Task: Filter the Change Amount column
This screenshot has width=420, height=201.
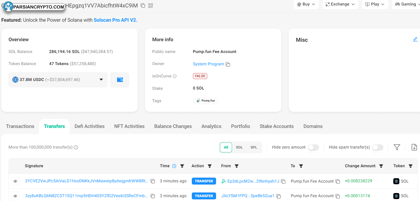Action: pos(381,166)
